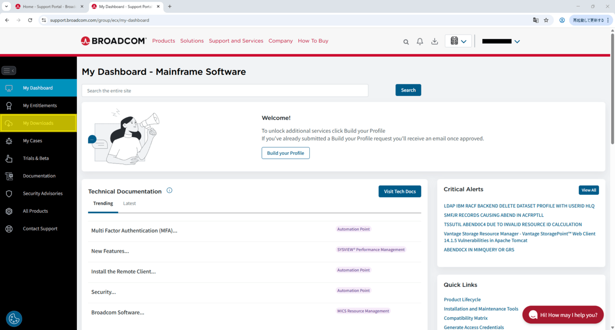Viewport: 615px width, 330px height.
Task: Open Support and Services menu
Action: point(236,41)
